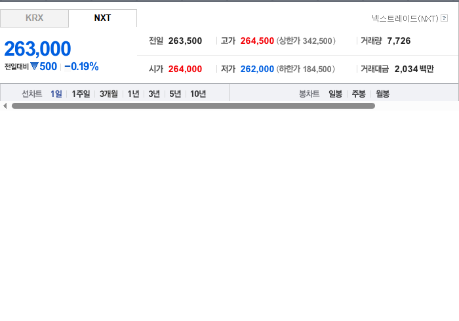Select the 1년 line chart period
This screenshot has height=321, width=459.
pos(133,94)
